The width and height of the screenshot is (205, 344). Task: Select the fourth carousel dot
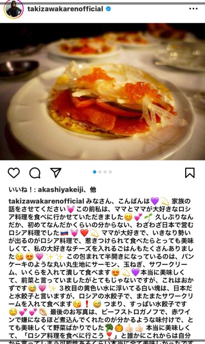[111, 172]
